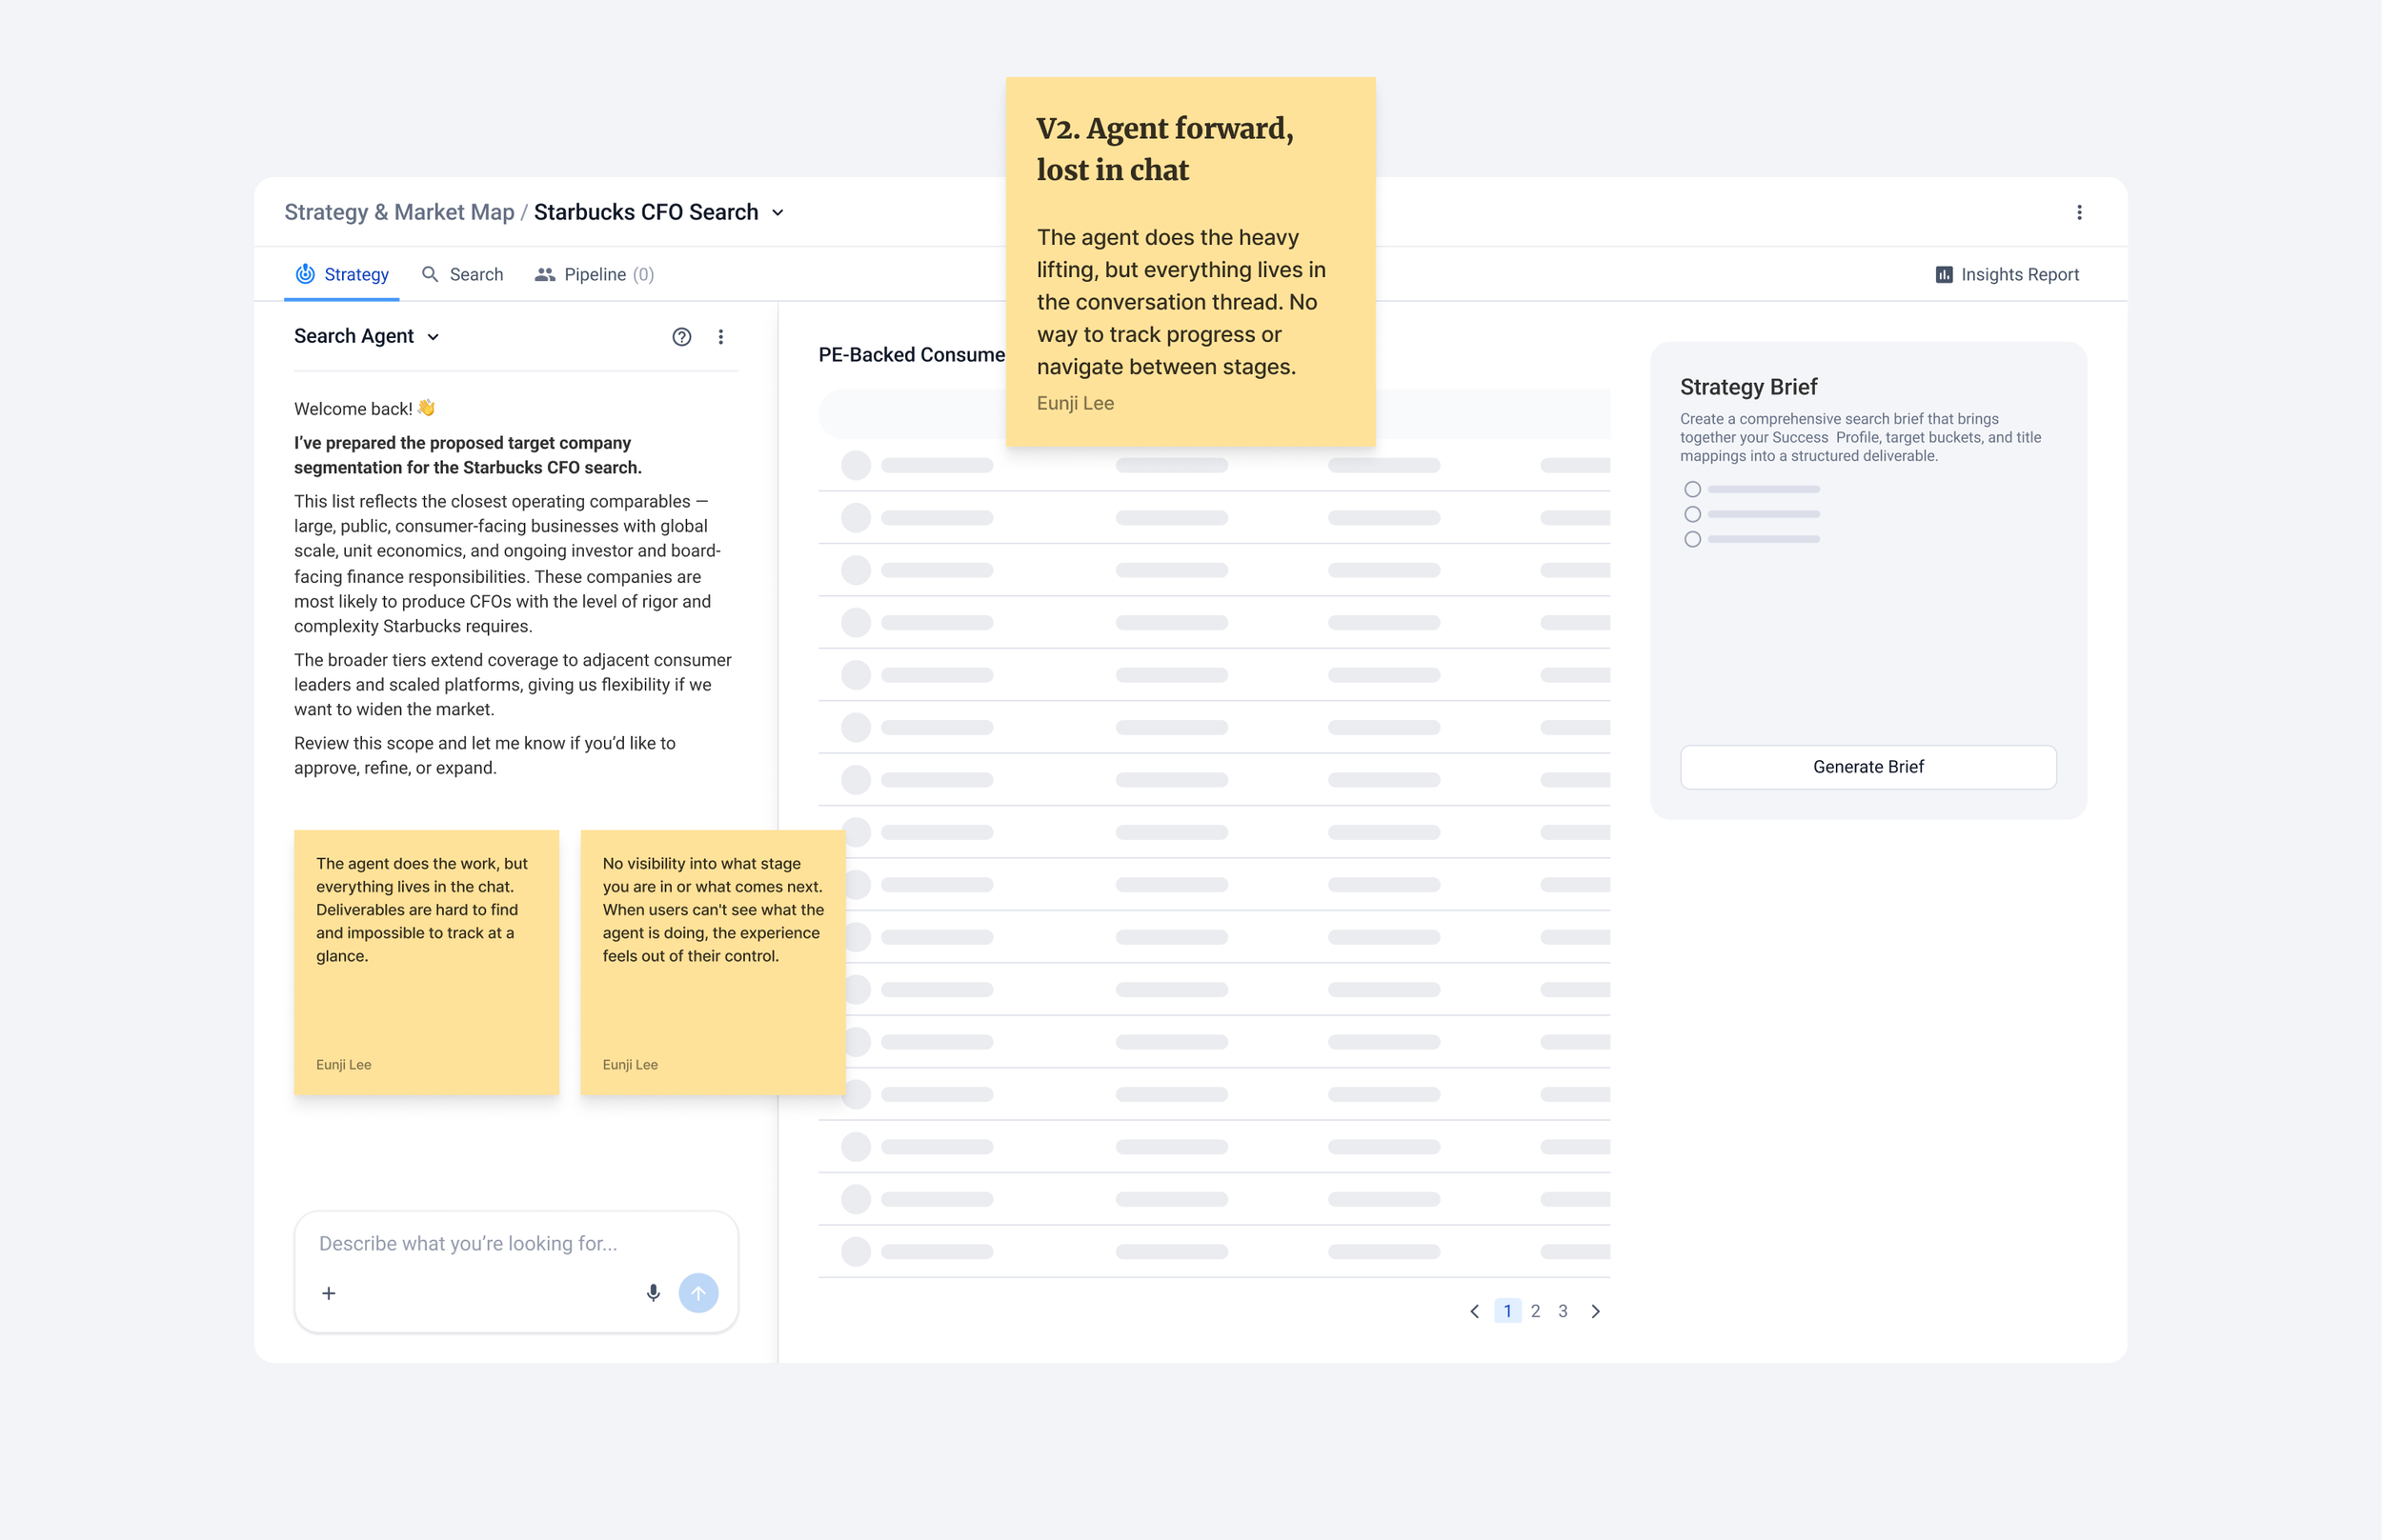Switch to the Search tab

tap(462, 275)
